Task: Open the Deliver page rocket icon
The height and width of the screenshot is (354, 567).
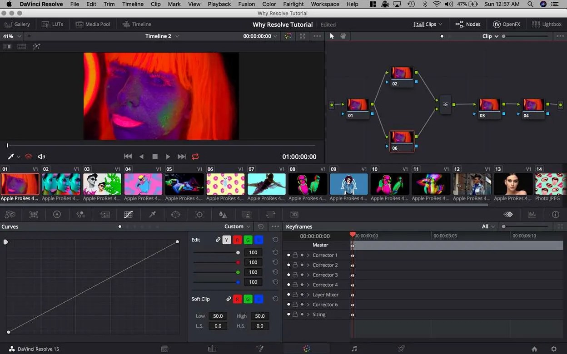Action: (401, 349)
